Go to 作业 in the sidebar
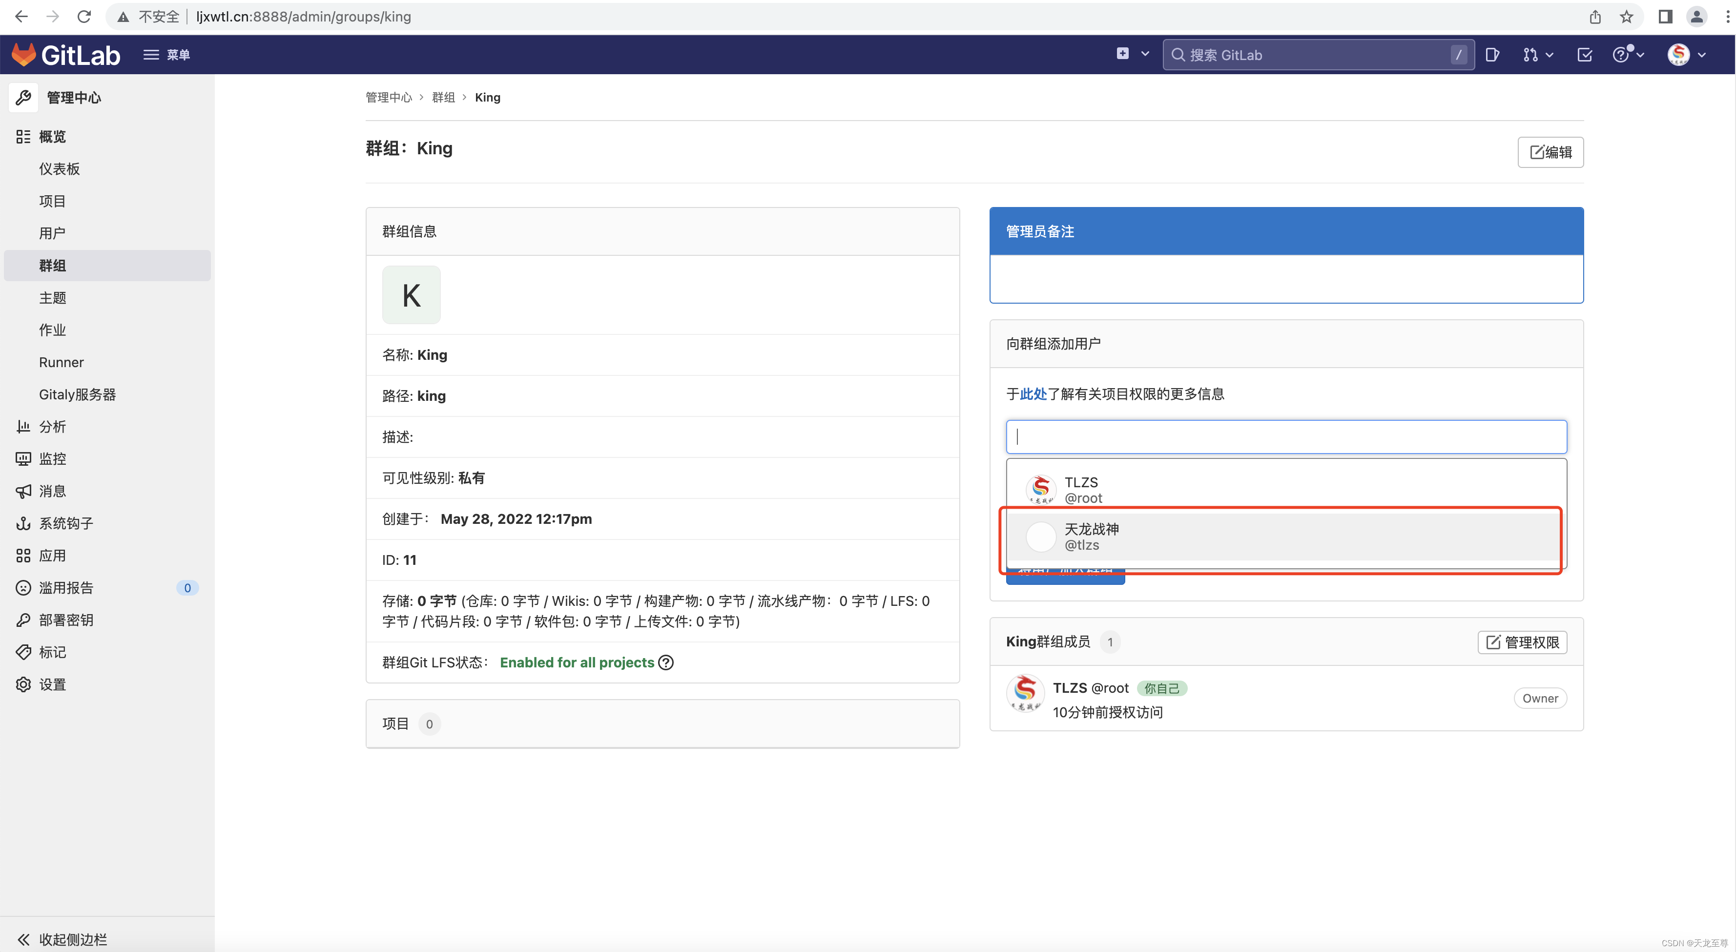Screen dimensions: 1736x952 coord(53,330)
